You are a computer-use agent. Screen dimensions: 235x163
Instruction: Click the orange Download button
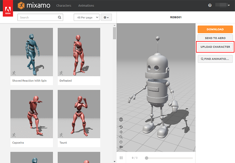(215, 29)
